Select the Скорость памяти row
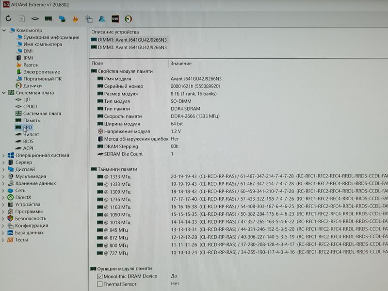The height and width of the screenshot is (291, 388). pos(159,116)
